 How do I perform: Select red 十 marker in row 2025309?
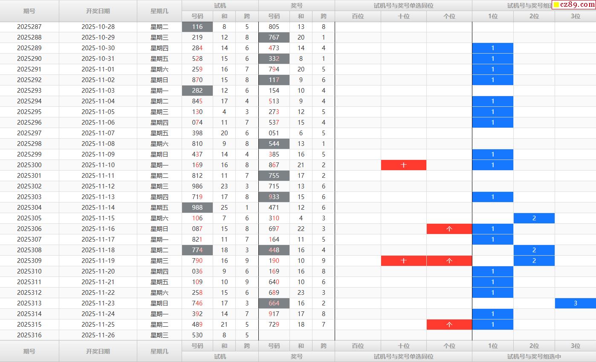point(403,261)
